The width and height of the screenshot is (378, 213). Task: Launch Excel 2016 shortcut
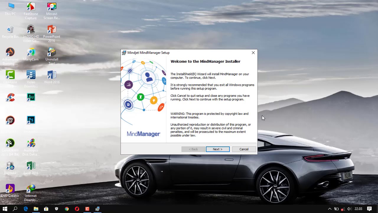tap(31, 168)
